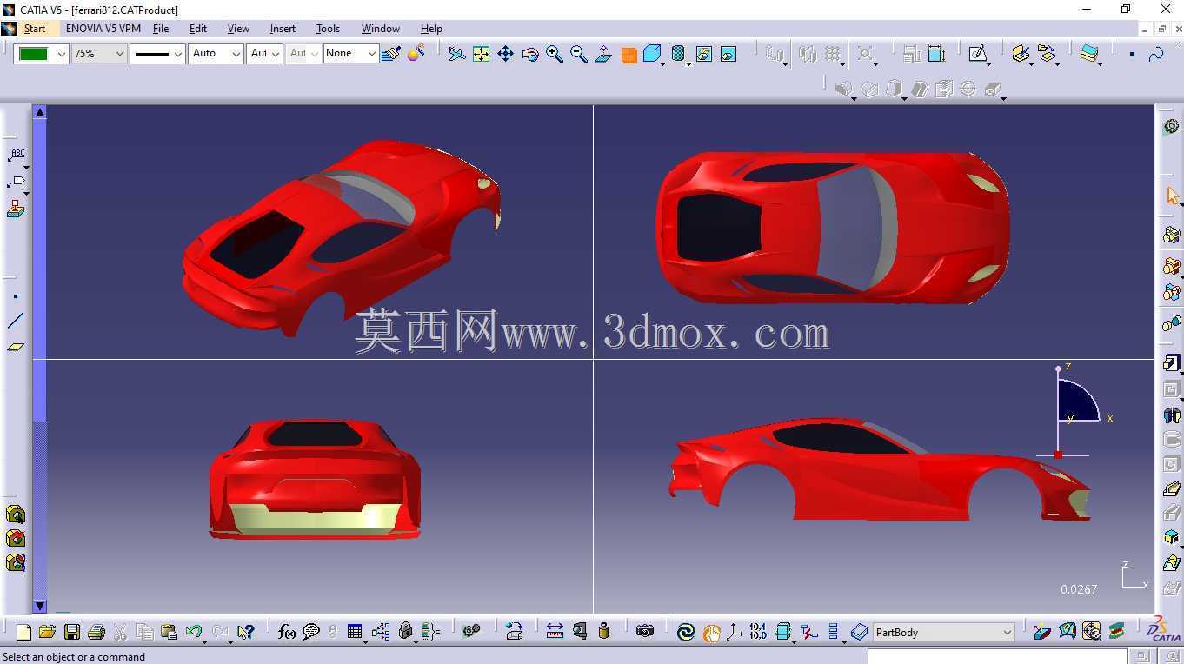
Task: Click the What's This help pointer icon
Action: click(x=245, y=632)
